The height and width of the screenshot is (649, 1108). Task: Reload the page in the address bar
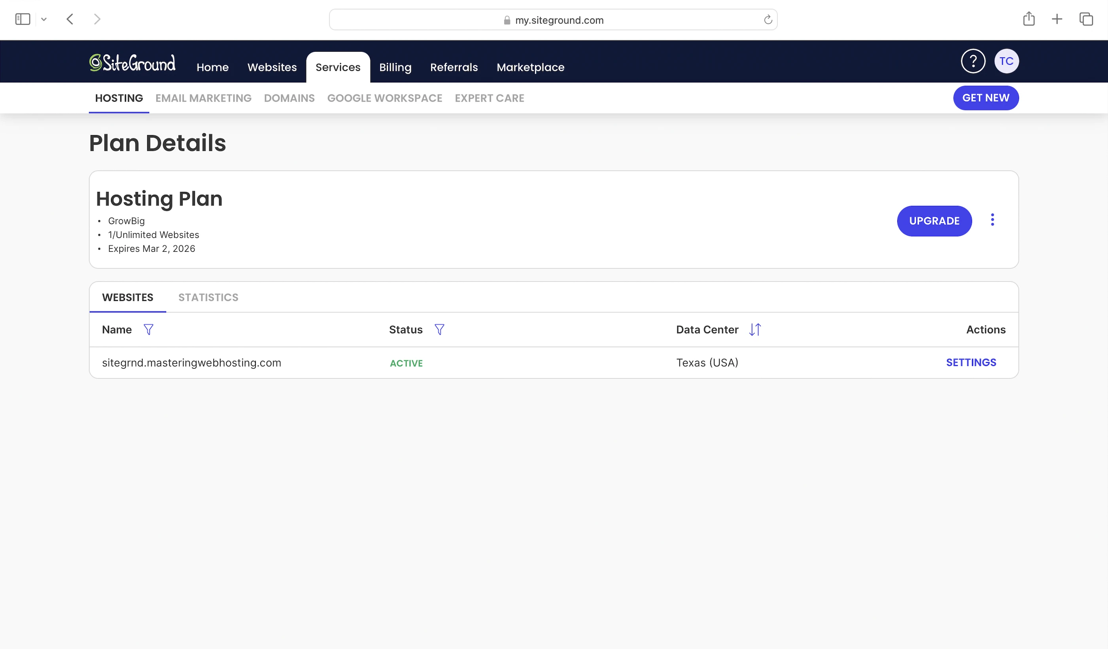coord(768,20)
